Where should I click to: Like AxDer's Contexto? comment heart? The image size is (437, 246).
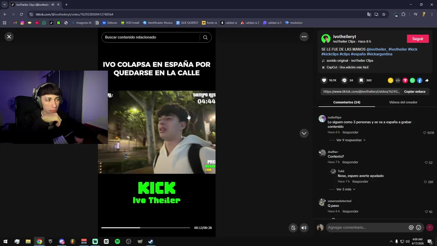coord(426,163)
